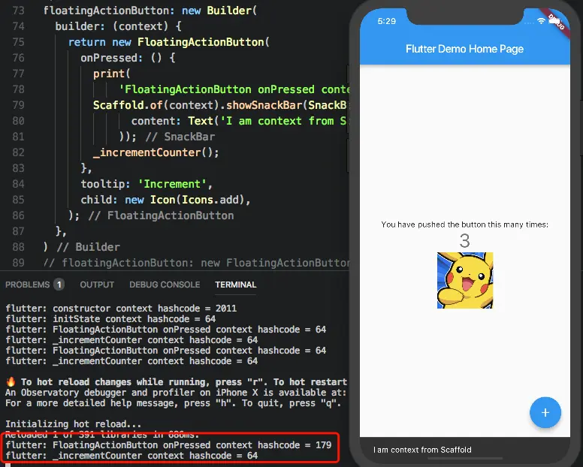Switch to the OUTPUT tab

pyautogui.click(x=97, y=285)
